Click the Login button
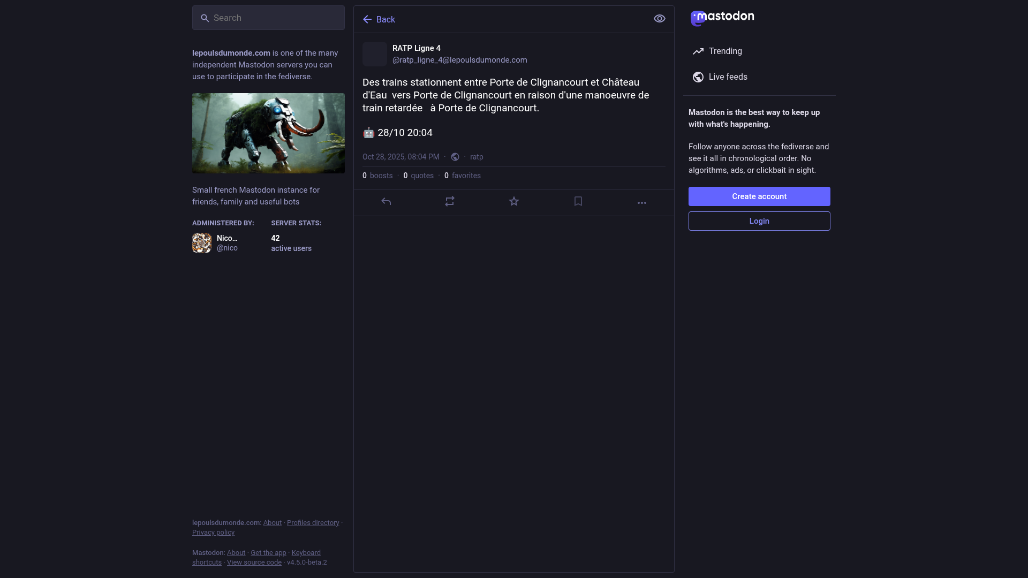 759,221
